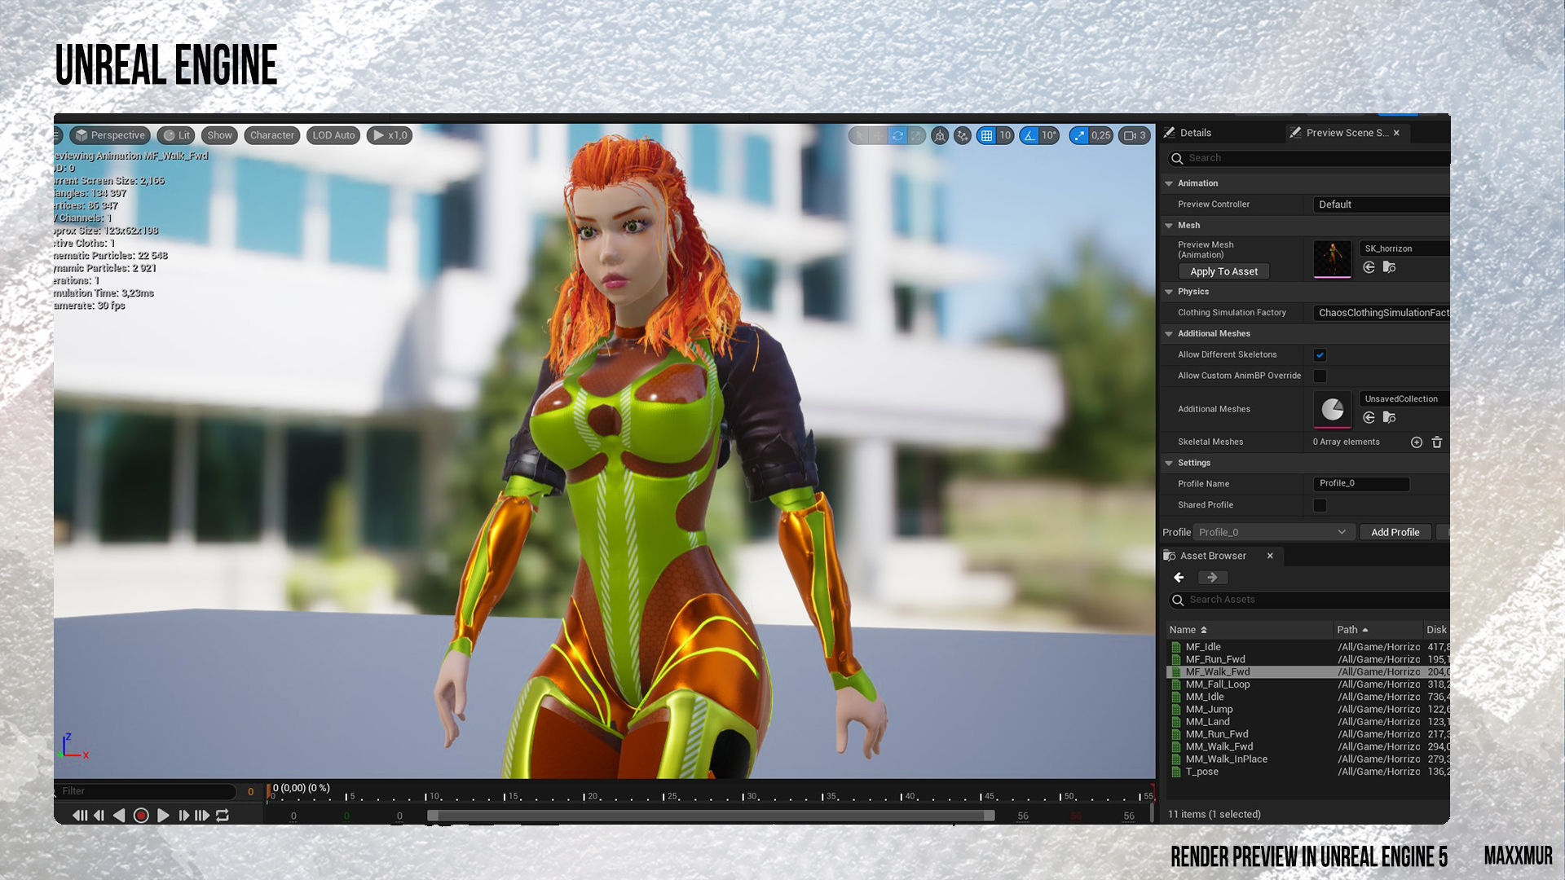This screenshot has width=1565, height=880.
Task: Use selected asset for Preview Mesh
Action: (x=1369, y=267)
